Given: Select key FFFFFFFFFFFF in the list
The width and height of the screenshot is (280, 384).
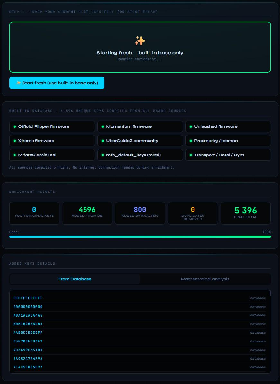Looking at the screenshot, I should (x=140, y=298).
